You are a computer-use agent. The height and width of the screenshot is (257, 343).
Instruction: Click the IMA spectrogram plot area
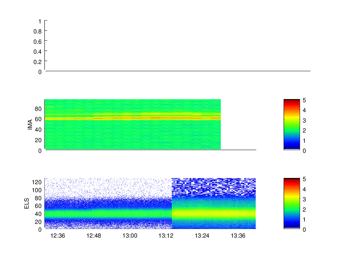(133, 124)
